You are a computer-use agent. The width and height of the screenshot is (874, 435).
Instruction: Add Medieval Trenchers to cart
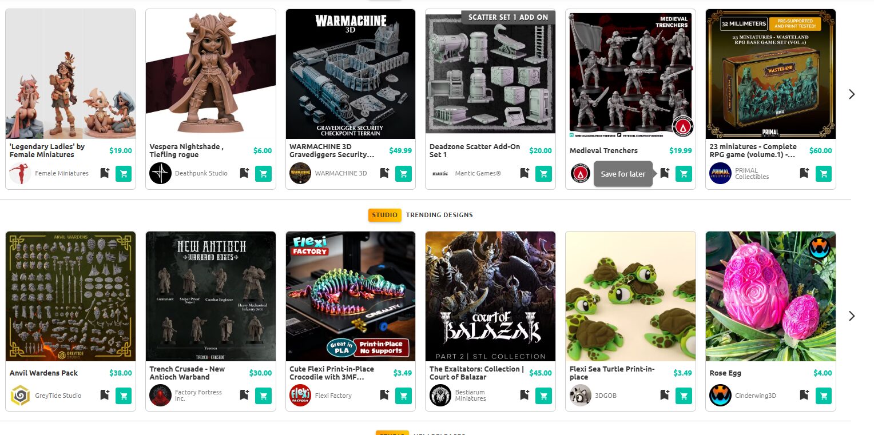[x=684, y=173]
